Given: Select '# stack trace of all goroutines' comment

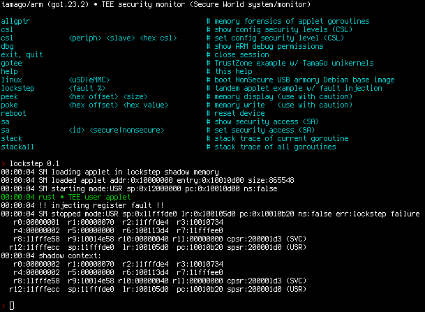Looking at the screenshot, I should coord(271,147).
